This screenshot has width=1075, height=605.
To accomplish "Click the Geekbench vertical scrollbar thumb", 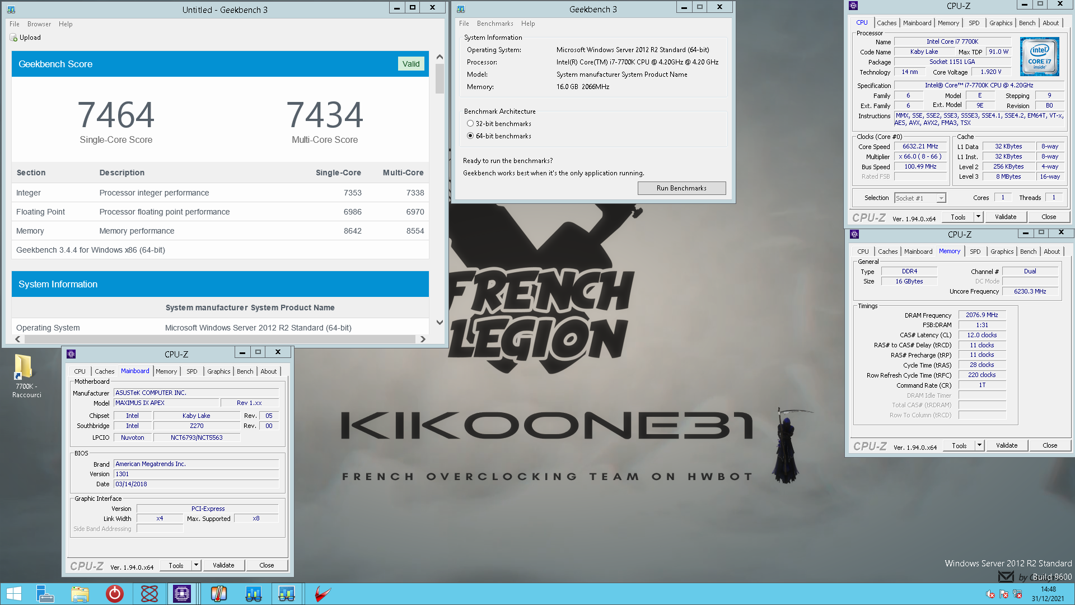I will (440, 78).
